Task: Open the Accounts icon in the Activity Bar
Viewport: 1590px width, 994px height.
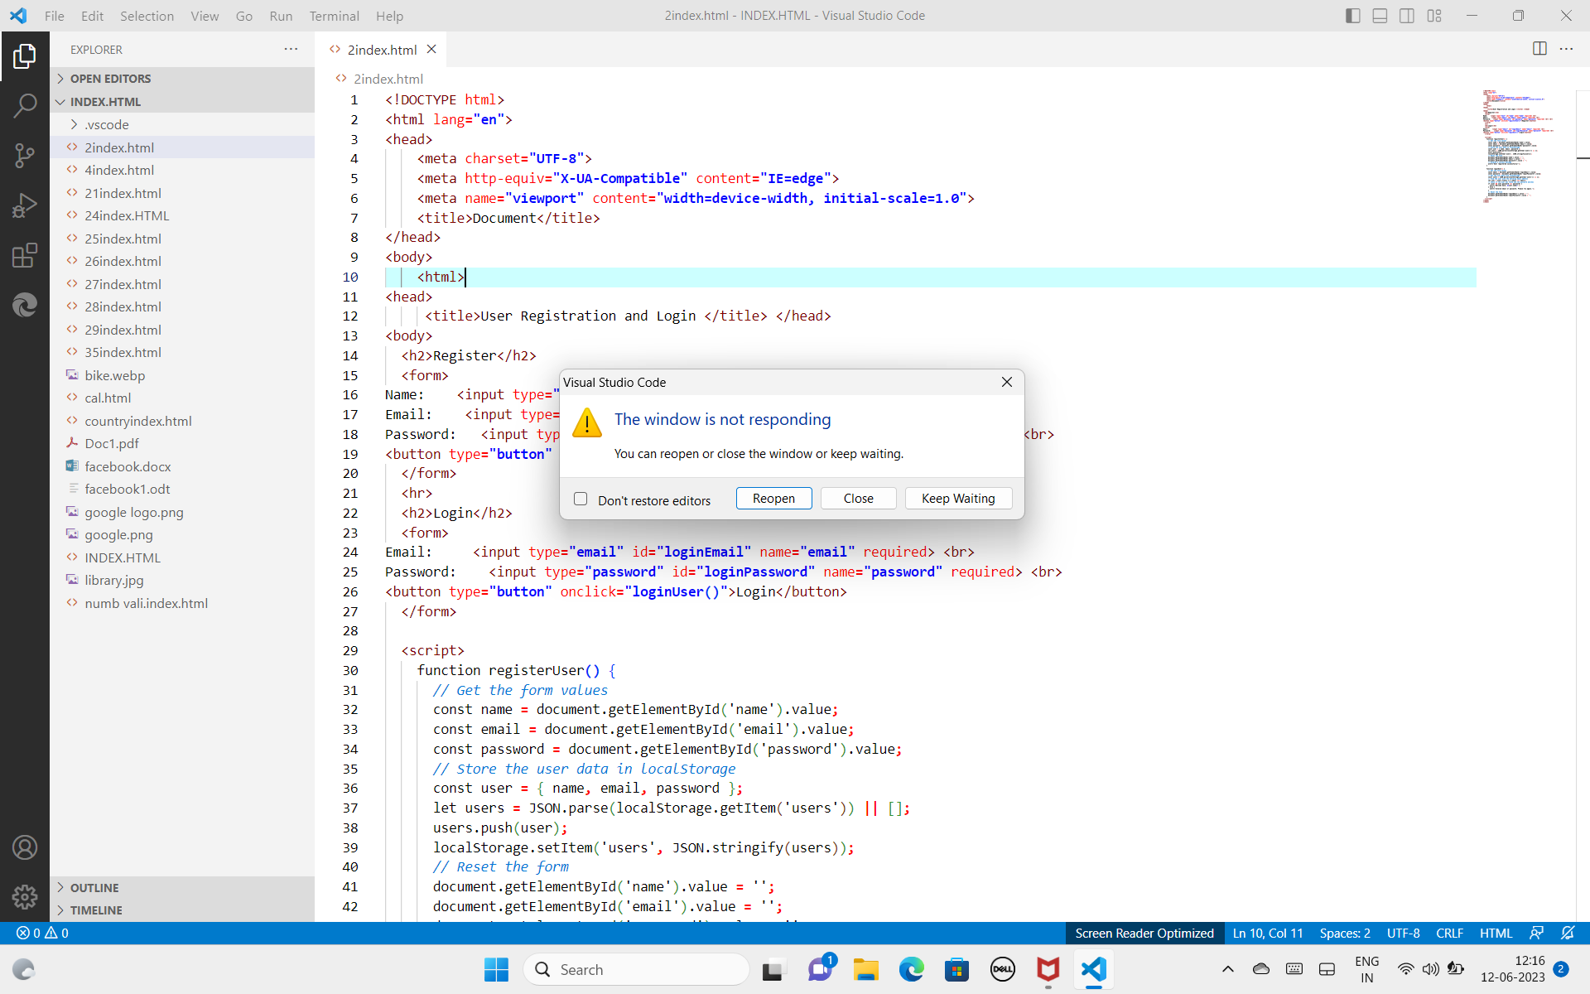Action: pyautogui.click(x=25, y=847)
